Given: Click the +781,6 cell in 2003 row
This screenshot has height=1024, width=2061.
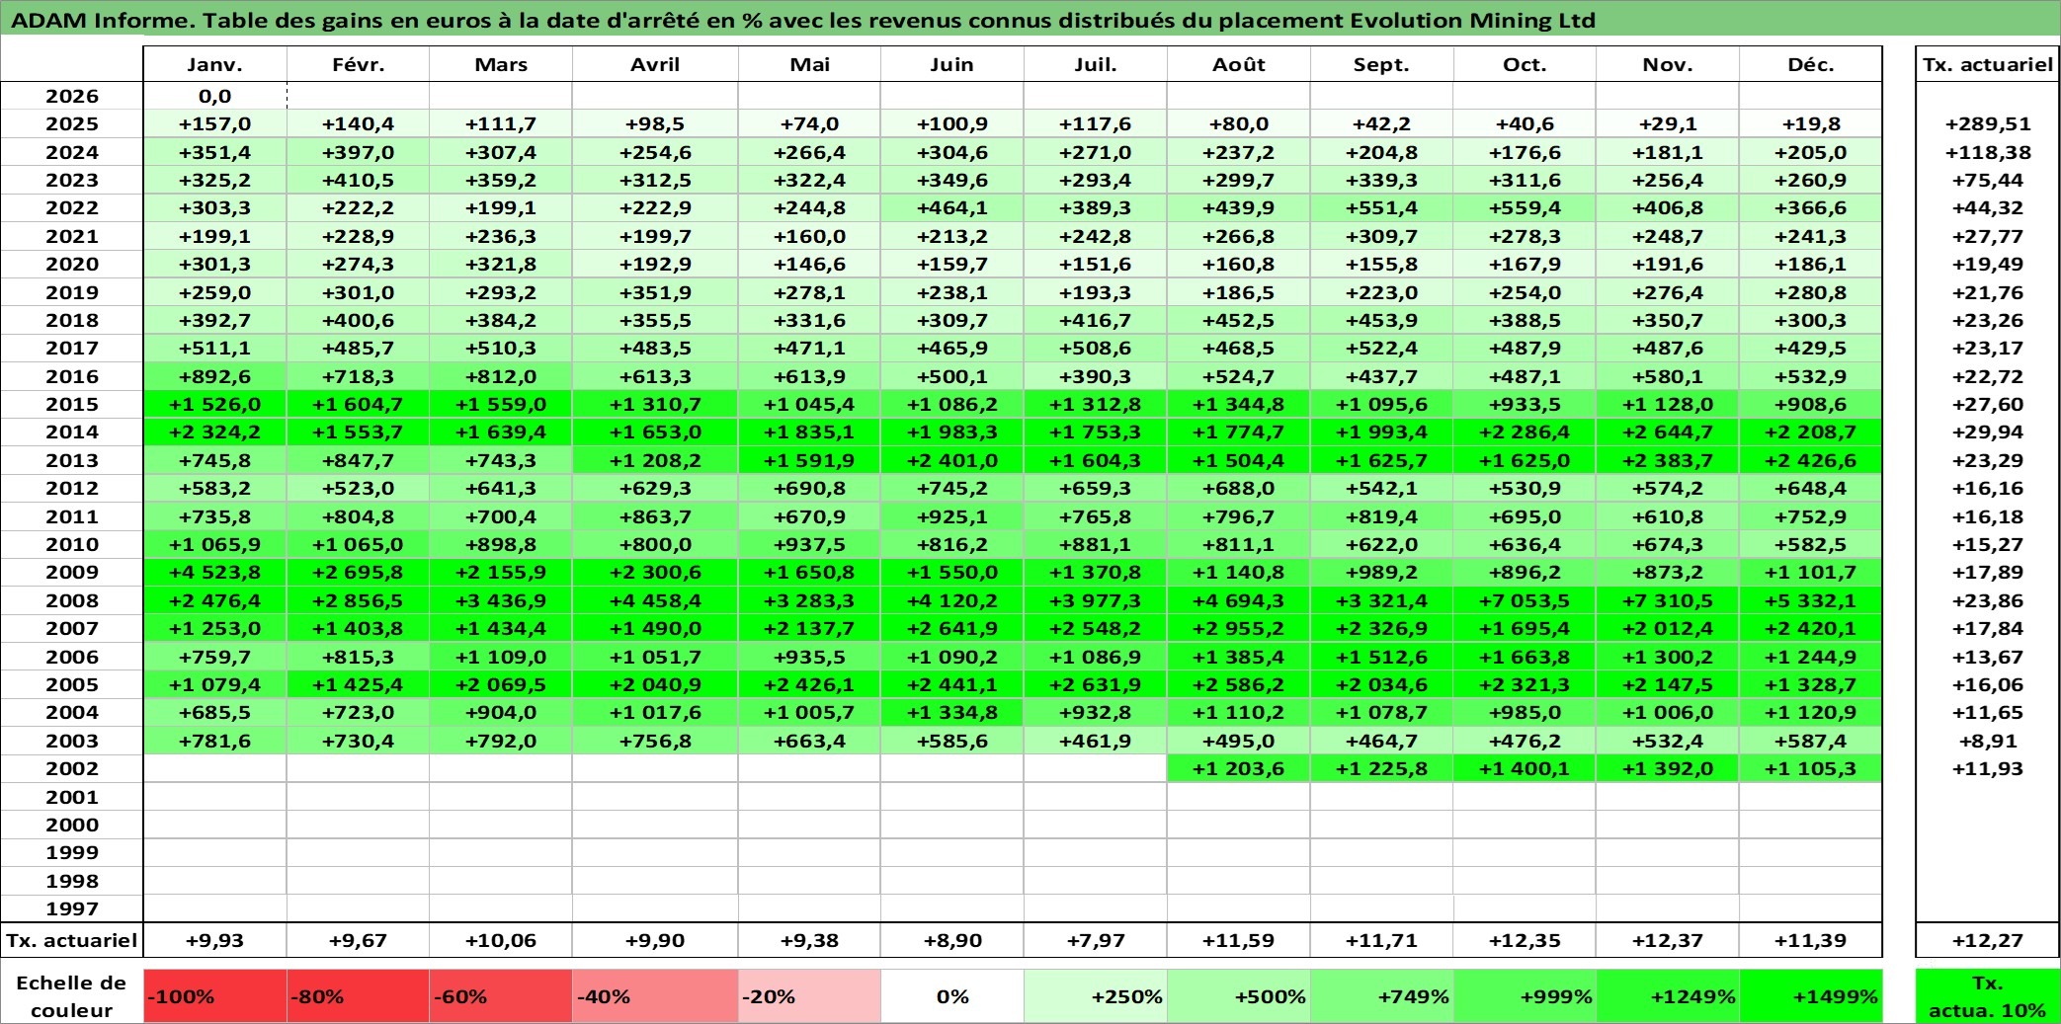Looking at the screenshot, I should point(214,741).
